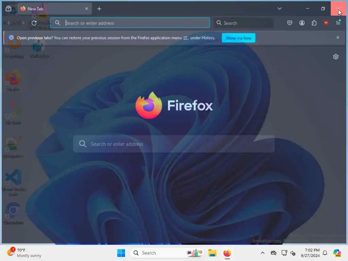Open the Firefox account menu
348x261 pixels.
pyautogui.click(x=302, y=23)
